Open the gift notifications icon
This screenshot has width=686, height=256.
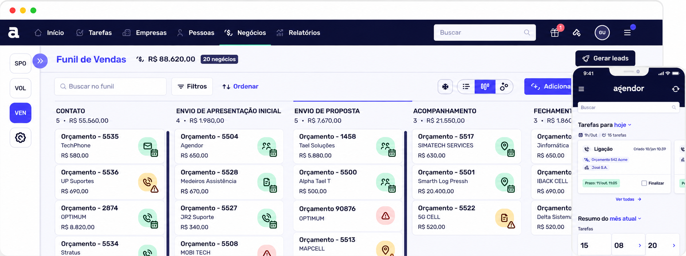(x=555, y=33)
